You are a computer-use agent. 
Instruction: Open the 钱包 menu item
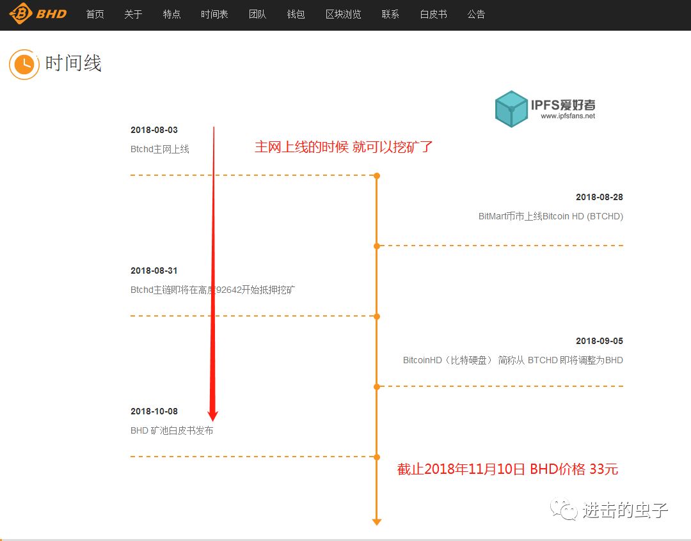(296, 15)
